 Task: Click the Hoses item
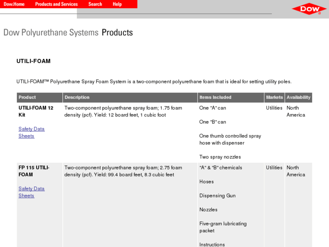point(206,182)
